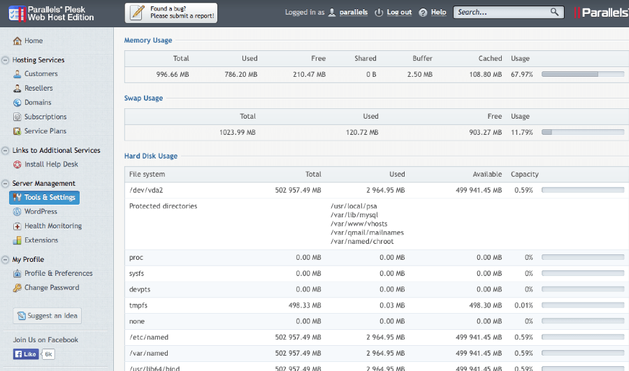Screen dimensions: 629x371
Task: Click the Tools & Settings wrench icon
Action: [17, 197]
